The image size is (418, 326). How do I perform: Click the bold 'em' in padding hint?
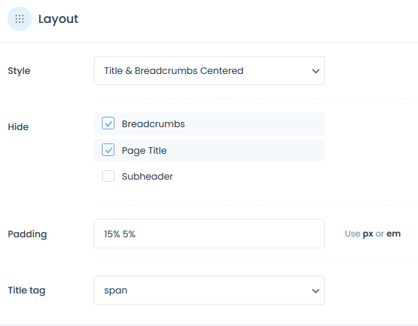click(394, 234)
